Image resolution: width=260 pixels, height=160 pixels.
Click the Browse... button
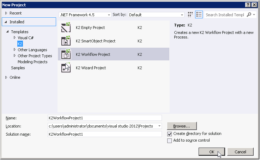[x=182, y=126]
